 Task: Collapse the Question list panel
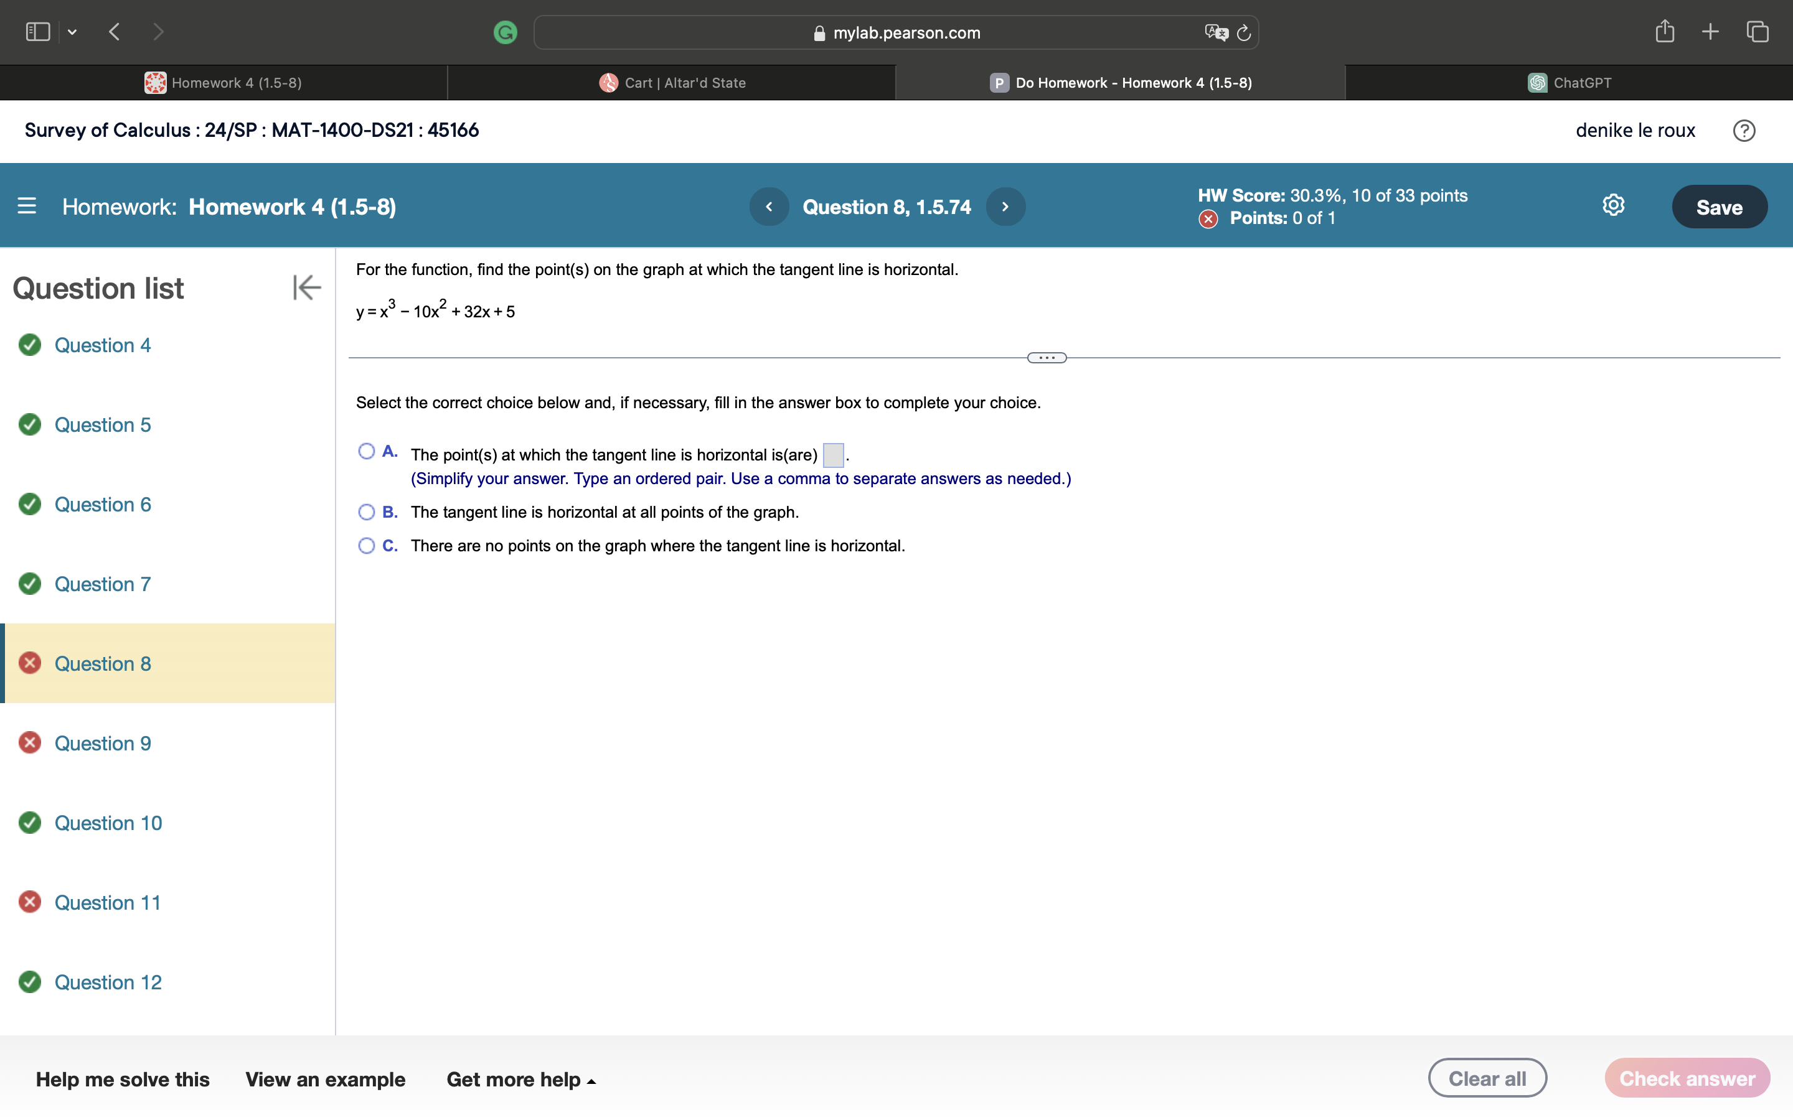(x=306, y=287)
